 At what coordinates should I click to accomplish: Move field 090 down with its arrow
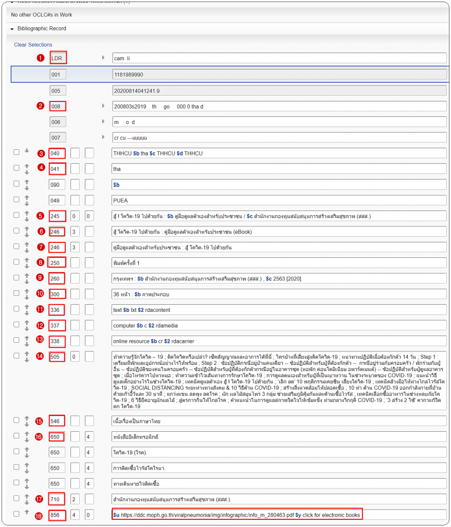tap(27, 188)
